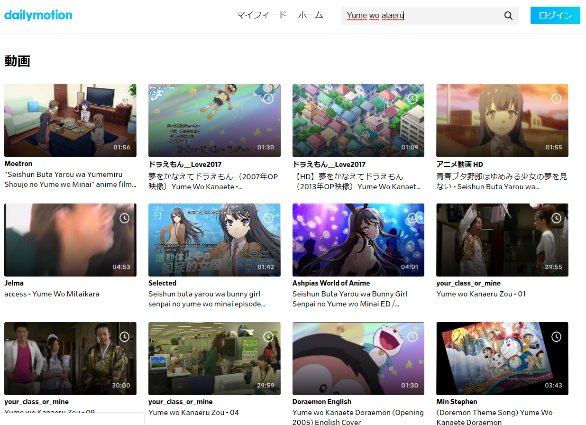
Task: Play 30:00 drama thumbnail with maid
Action: (x=70, y=359)
